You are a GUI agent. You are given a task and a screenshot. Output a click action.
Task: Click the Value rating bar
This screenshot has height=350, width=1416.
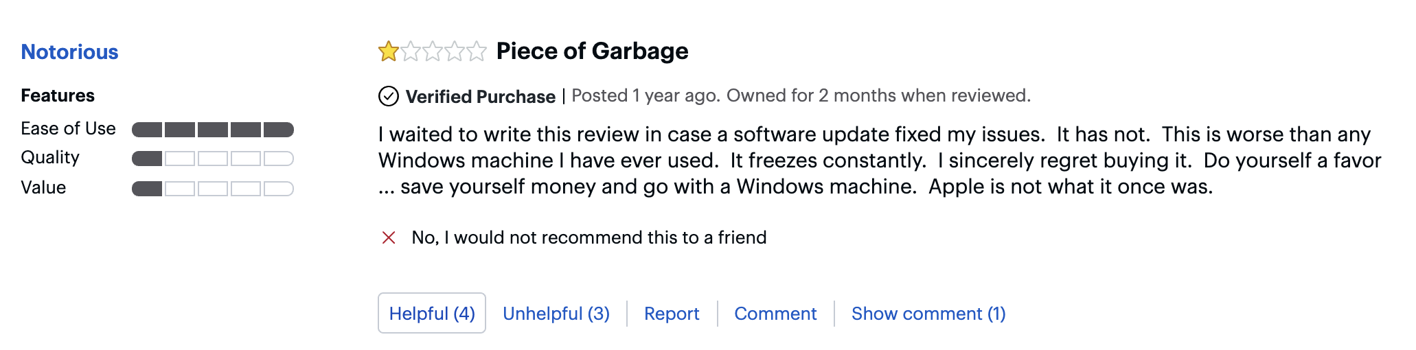tap(213, 189)
